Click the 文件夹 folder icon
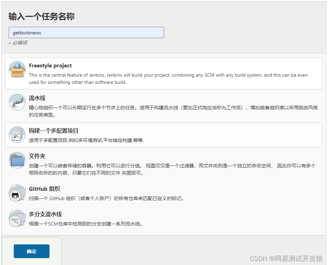Image resolution: width=328 pixels, height=265 pixels. tap(17, 160)
